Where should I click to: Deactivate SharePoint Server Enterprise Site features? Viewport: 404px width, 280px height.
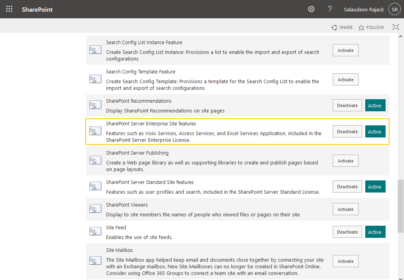point(347,132)
